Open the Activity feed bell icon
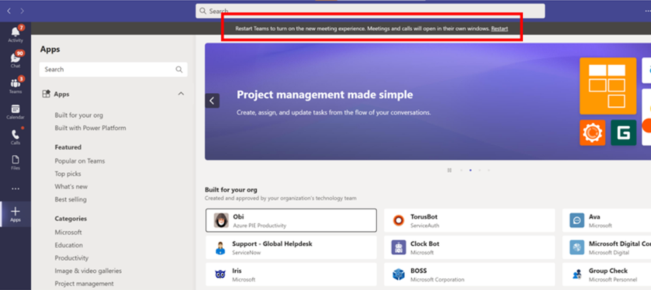The width and height of the screenshot is (651, 290). (x=16, y=31)
